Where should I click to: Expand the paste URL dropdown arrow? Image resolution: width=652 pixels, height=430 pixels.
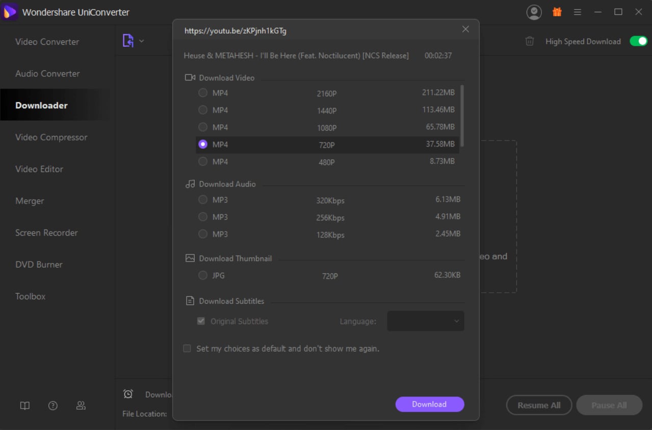pos(142,41)
